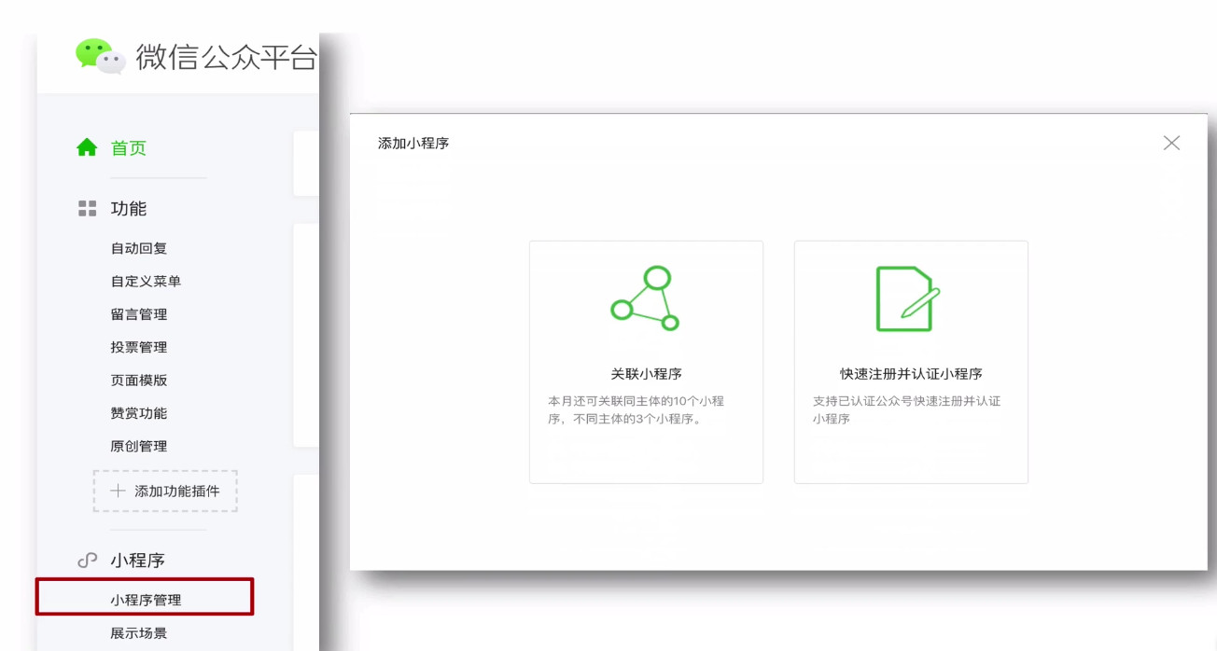Click the plus icon in 添加功能插件
Viewport: 1217px width, 651px height.
(118, 492)
